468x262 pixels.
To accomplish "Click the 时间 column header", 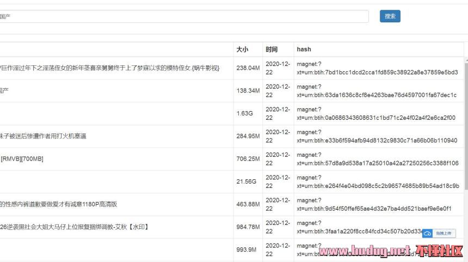I will 272,49.
